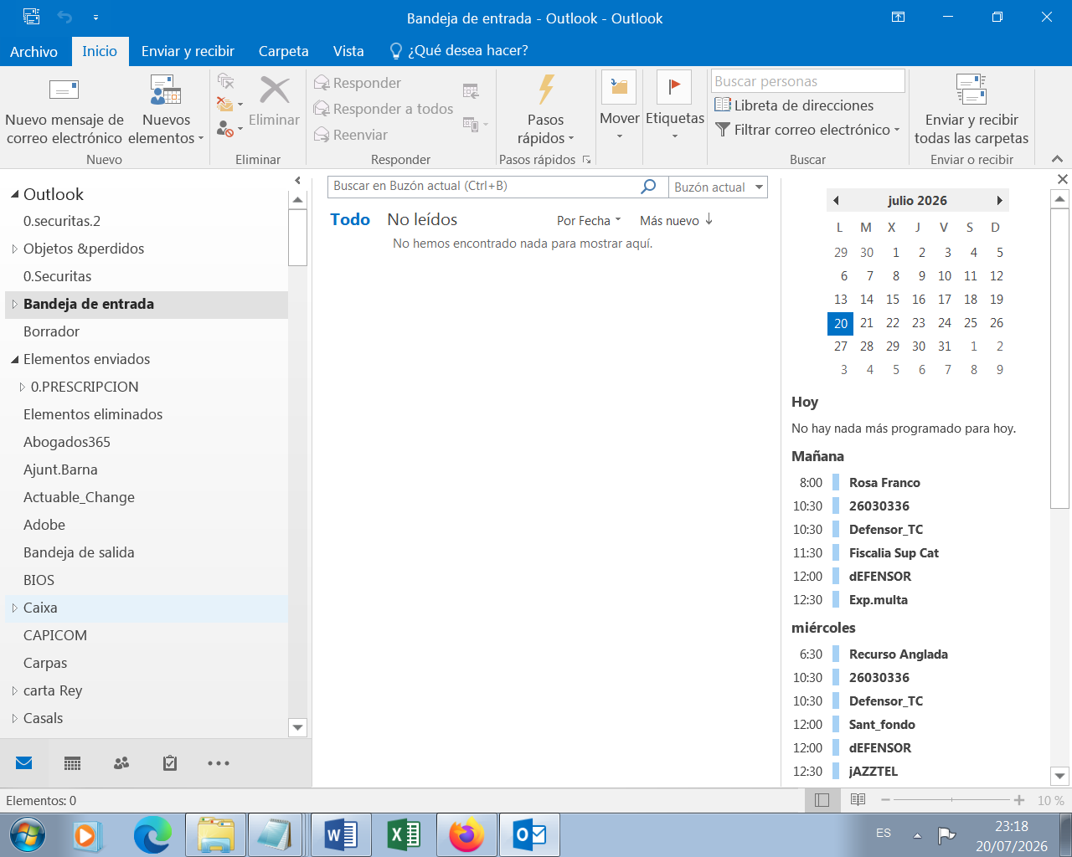Switch to Calendar view in navigation bar
This screenshot has height=857, width=1072.
click(x=73, y=762)
